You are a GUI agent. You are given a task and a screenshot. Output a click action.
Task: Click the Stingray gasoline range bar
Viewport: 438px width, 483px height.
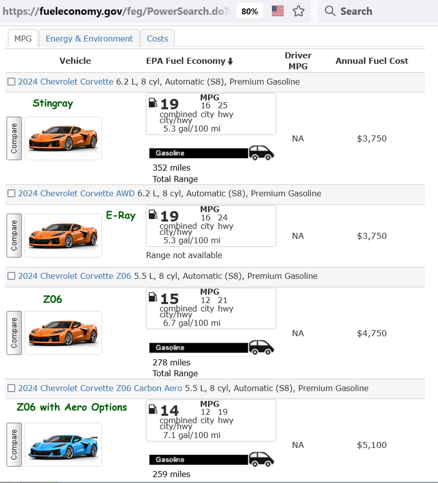(198, 153)
